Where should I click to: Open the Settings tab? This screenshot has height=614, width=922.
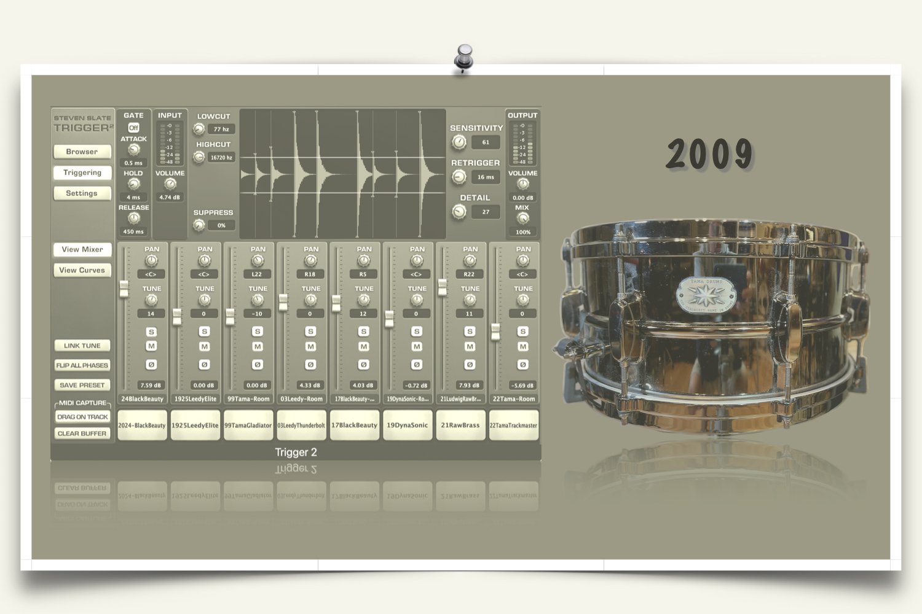pos(82,193)
